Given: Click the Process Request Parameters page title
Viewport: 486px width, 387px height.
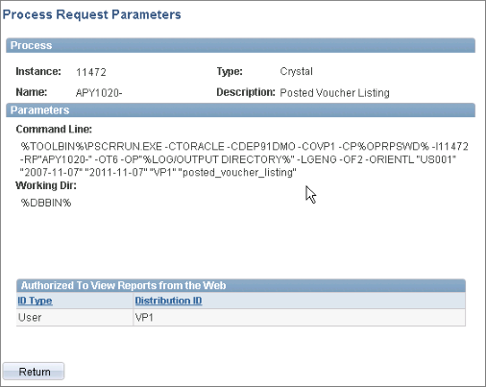Looking at the screenshot, I should 92,14.
